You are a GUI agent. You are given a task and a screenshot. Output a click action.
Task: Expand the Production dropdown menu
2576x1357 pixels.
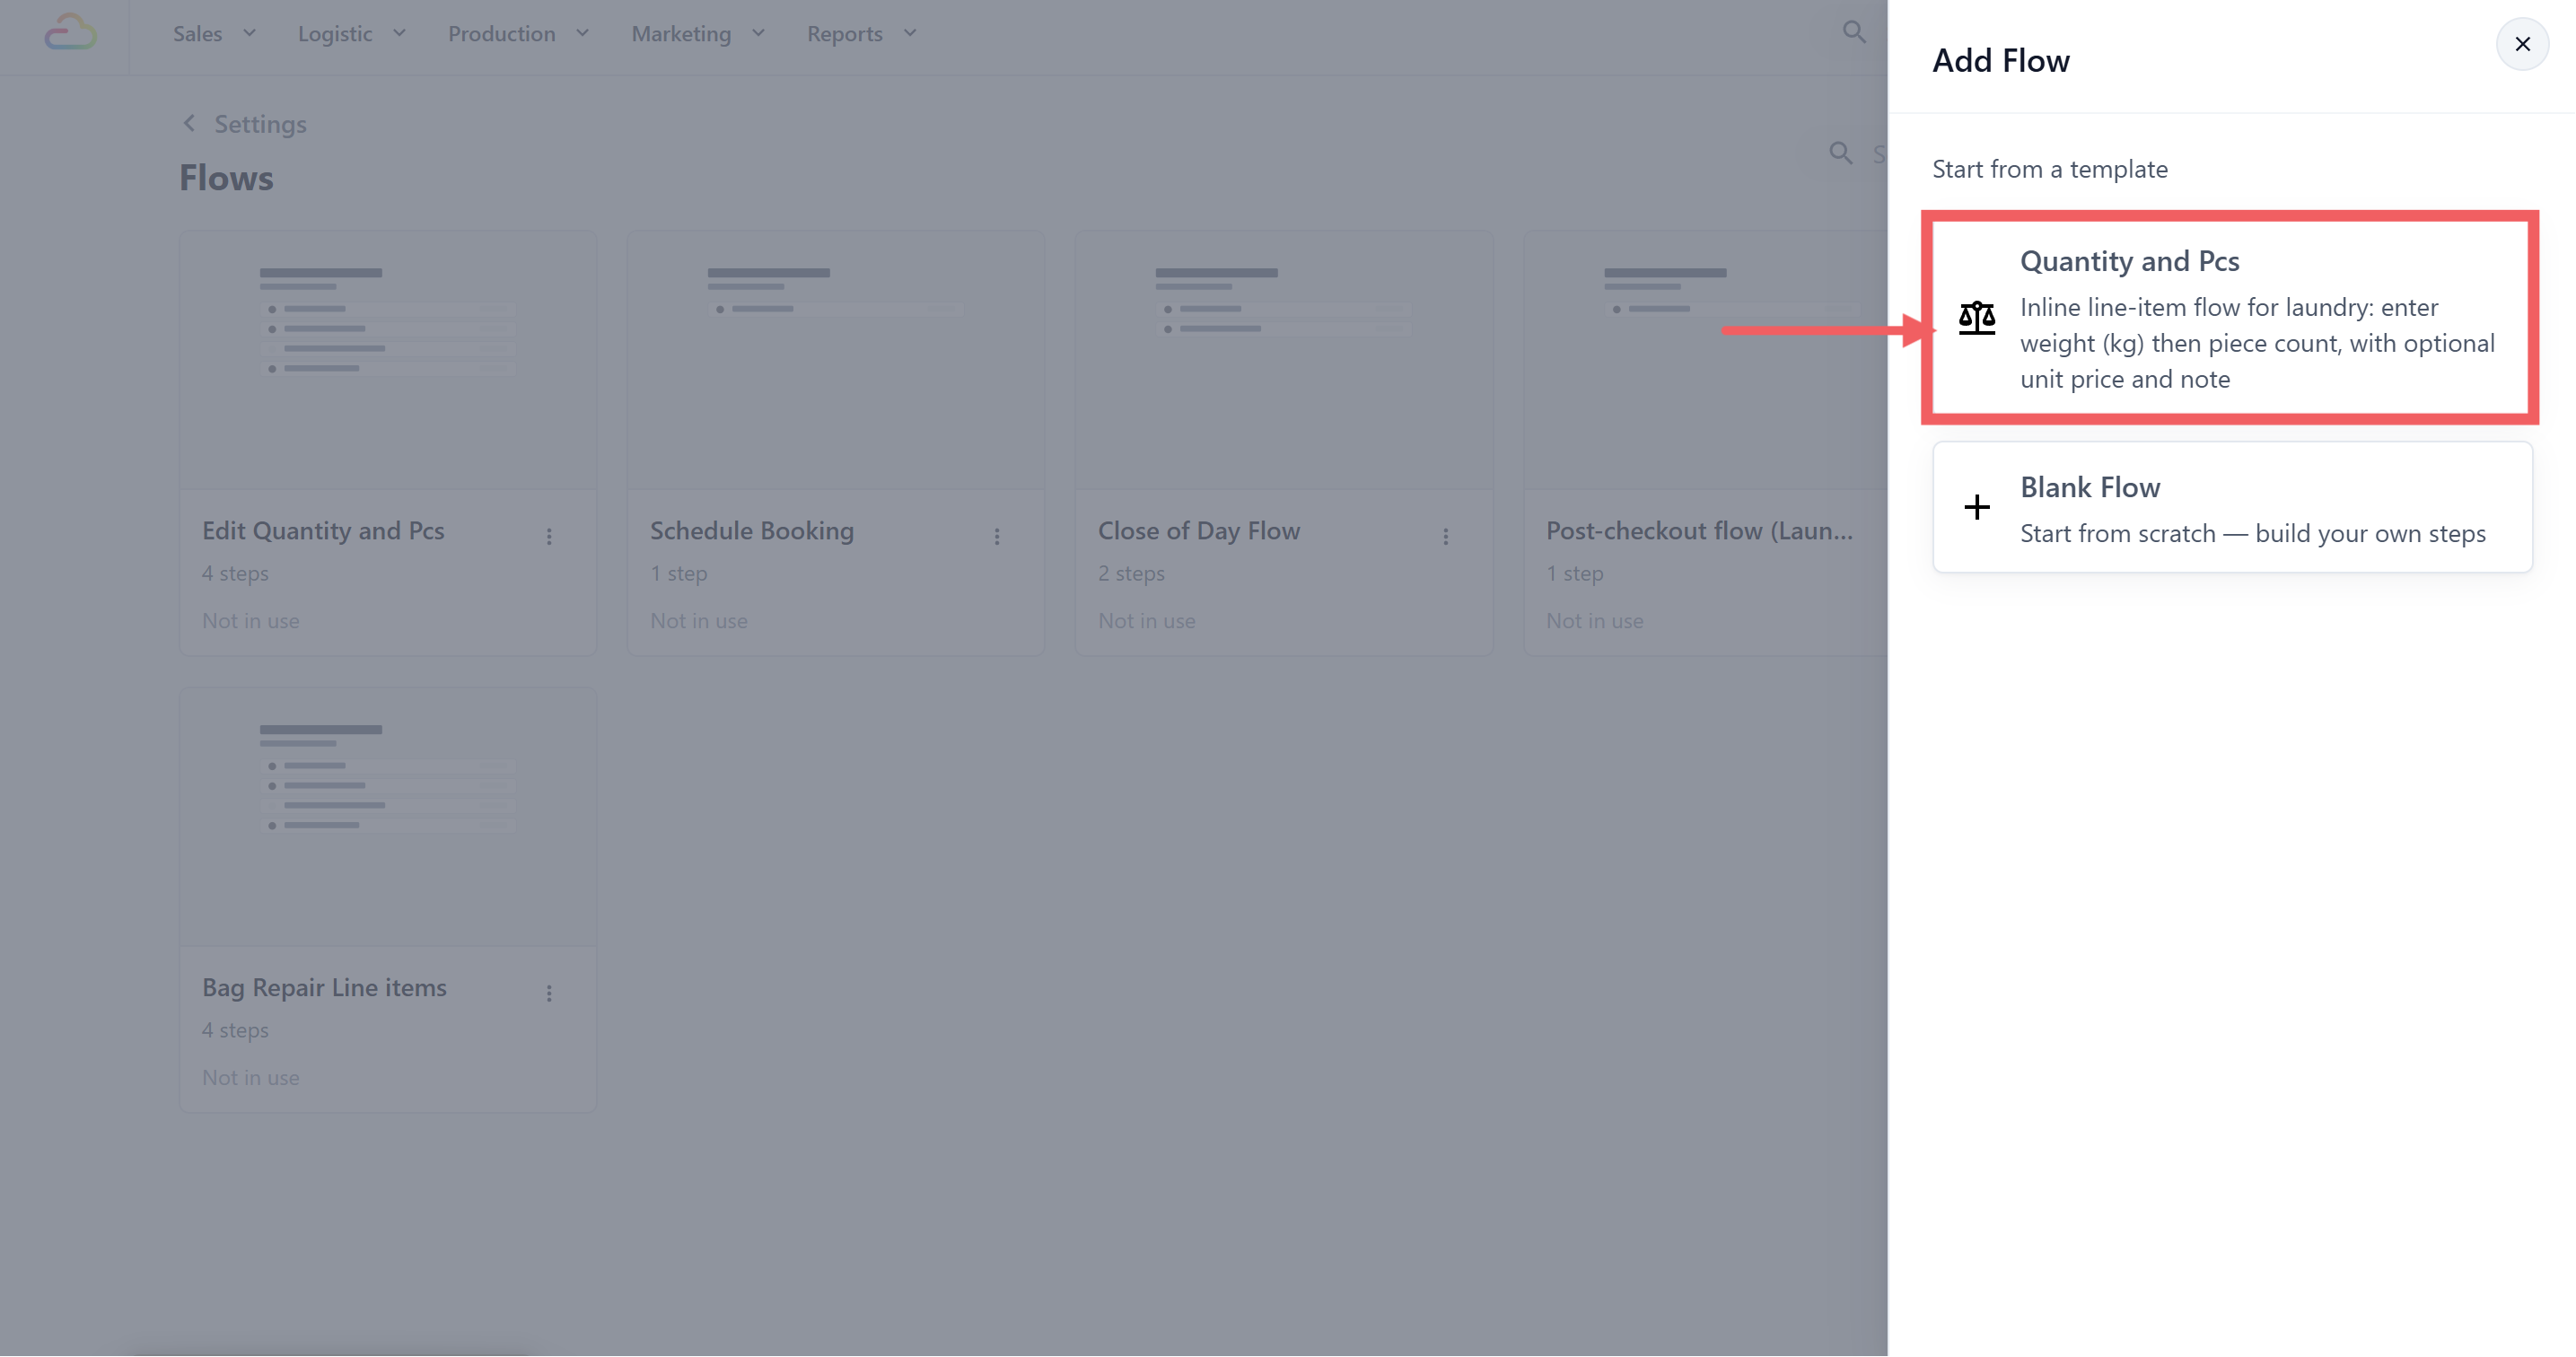coord(519,34)
